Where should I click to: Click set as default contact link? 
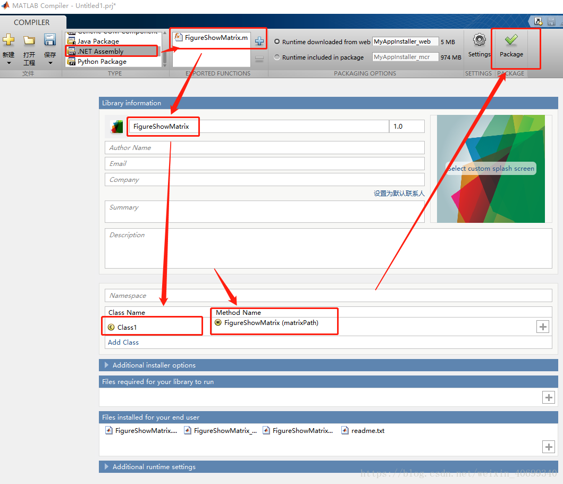point(399,194)
